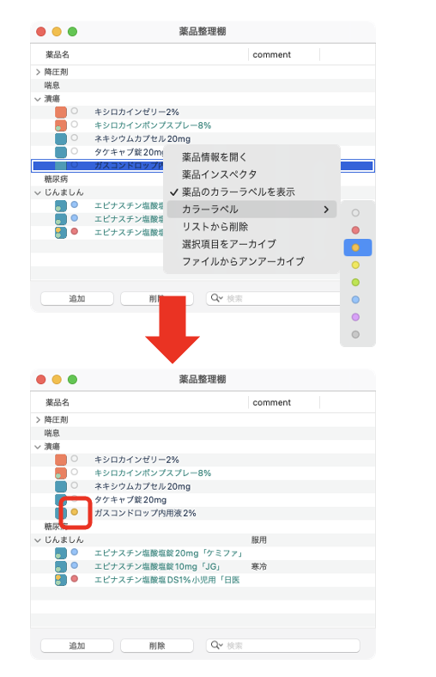Click empty color label of タケキャブ錠, upper window

click(x=75, y=151)
